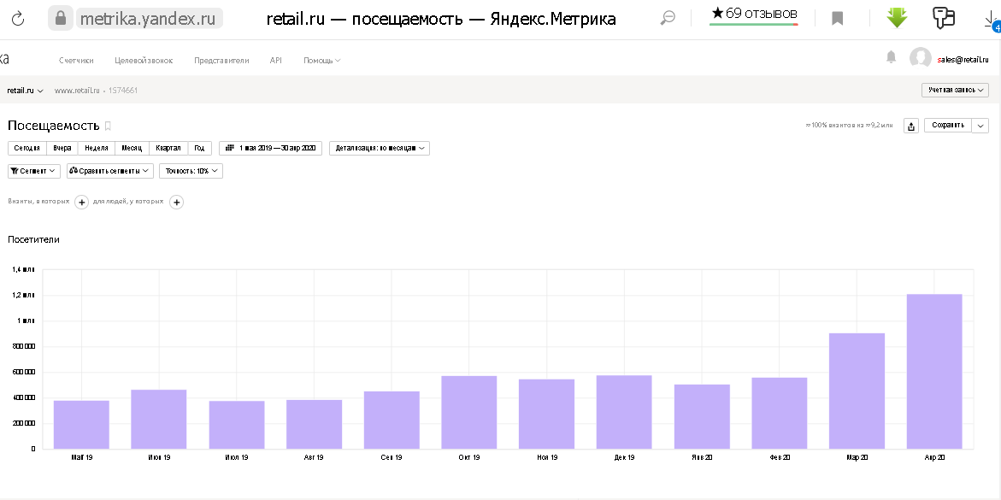Click the Мар 20 bar in chart
This screenshot has width=1001, height=500.
coord(857,391)
